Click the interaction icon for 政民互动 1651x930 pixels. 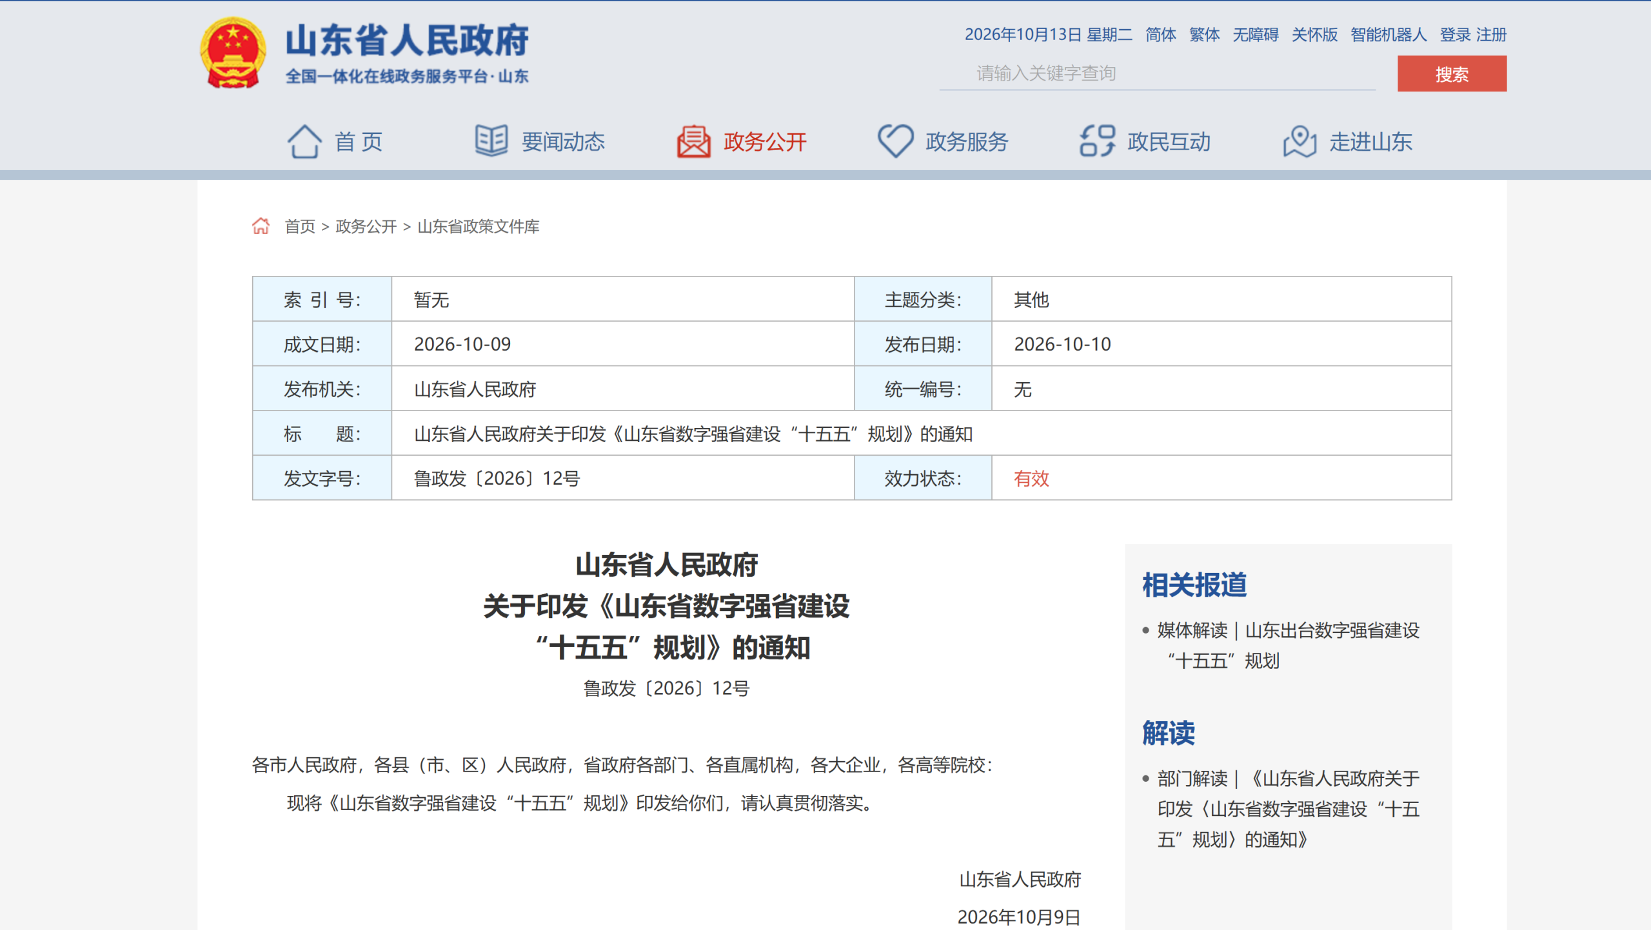(x=1097, y=140)
